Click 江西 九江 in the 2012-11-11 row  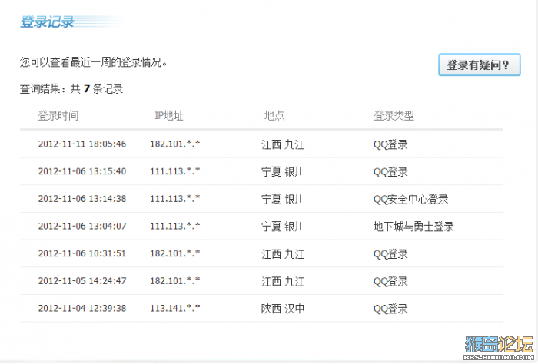pos(283,144)
